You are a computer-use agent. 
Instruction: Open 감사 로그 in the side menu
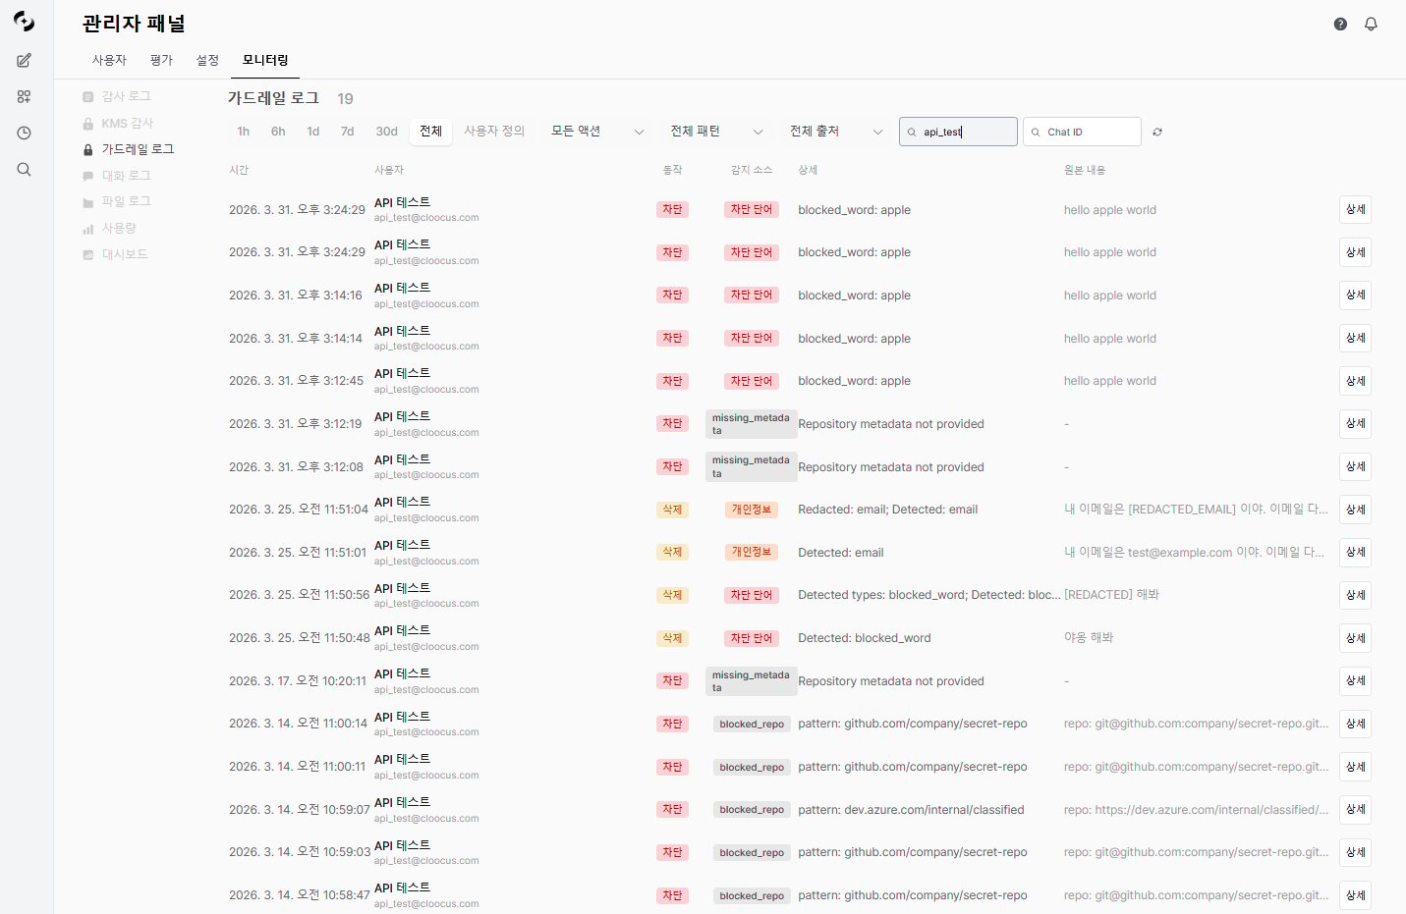click(x=126, y=96)
